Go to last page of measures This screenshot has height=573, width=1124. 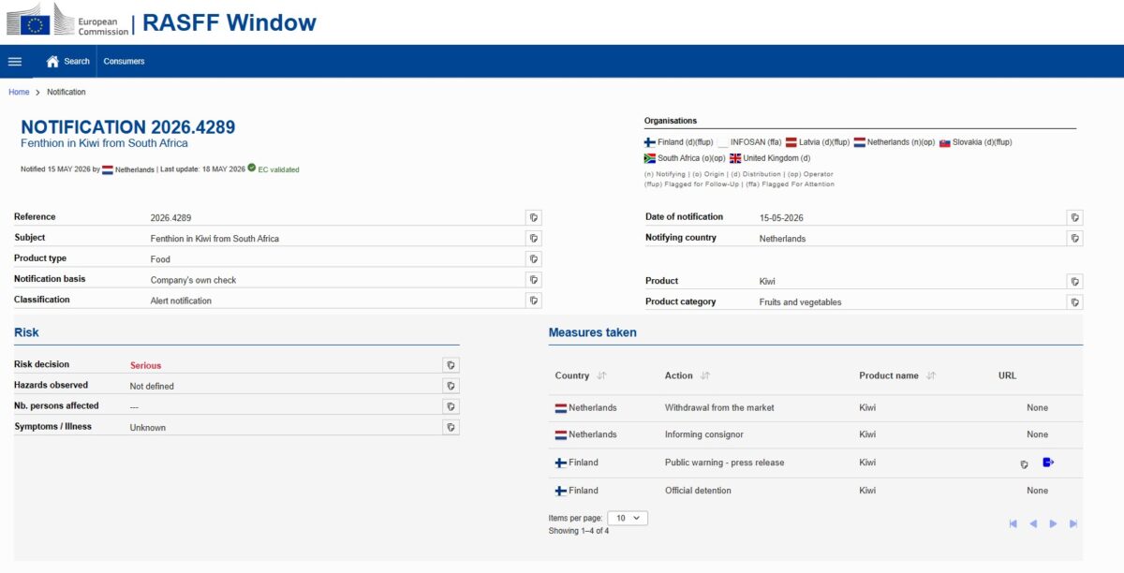(1073, 523)
